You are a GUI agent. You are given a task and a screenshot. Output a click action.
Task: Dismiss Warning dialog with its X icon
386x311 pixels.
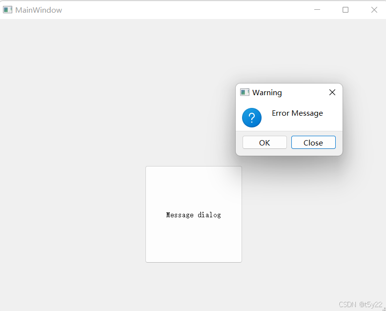click(x=332, y=92)
